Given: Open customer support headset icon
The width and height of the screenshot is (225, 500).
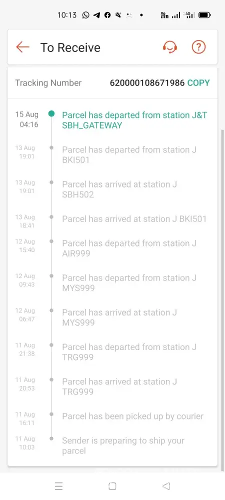Looking at the screenshot, I should [169, 47].
